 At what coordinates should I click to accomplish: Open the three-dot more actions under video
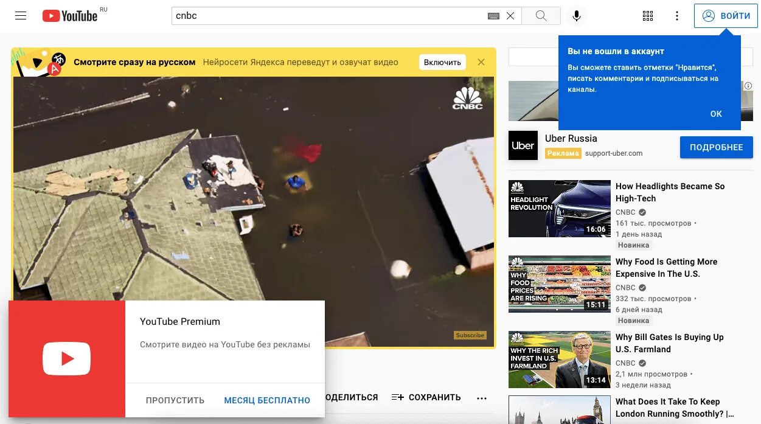click(x=482, y=398)
